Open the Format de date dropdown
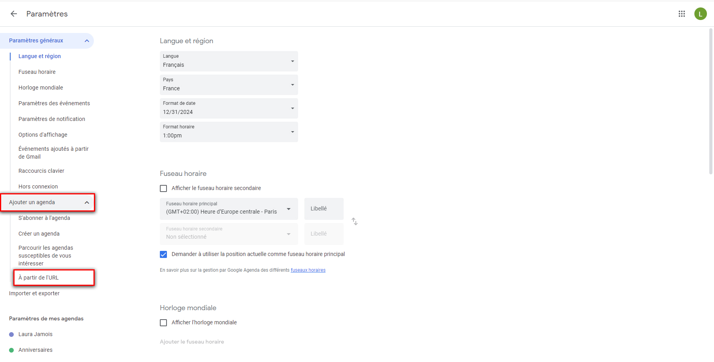 [229, 108]
